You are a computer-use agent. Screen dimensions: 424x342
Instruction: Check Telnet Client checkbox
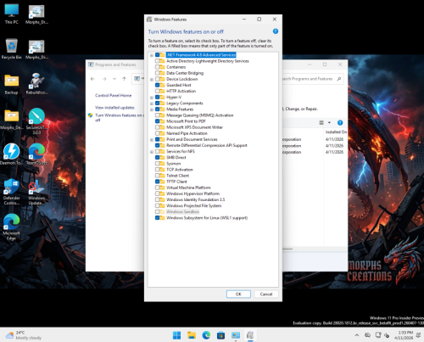click(158, 176)
